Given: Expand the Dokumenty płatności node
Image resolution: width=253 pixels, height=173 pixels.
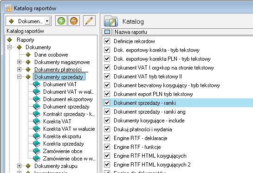Looking at the screenshot, I should [x=19, y=69].
